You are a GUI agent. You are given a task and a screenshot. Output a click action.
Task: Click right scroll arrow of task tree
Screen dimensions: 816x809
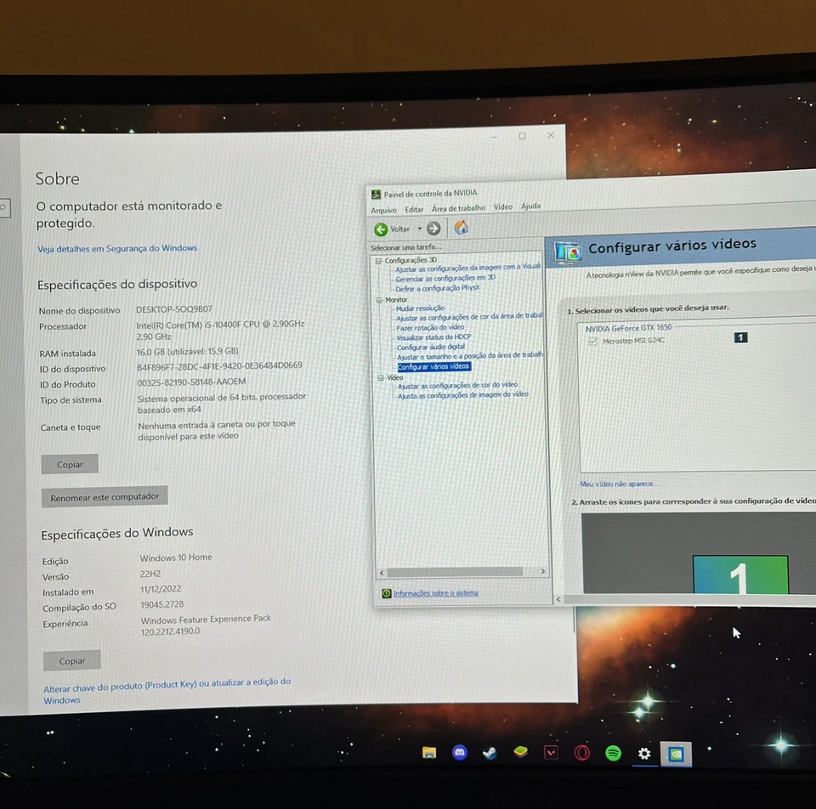point(543,571)
